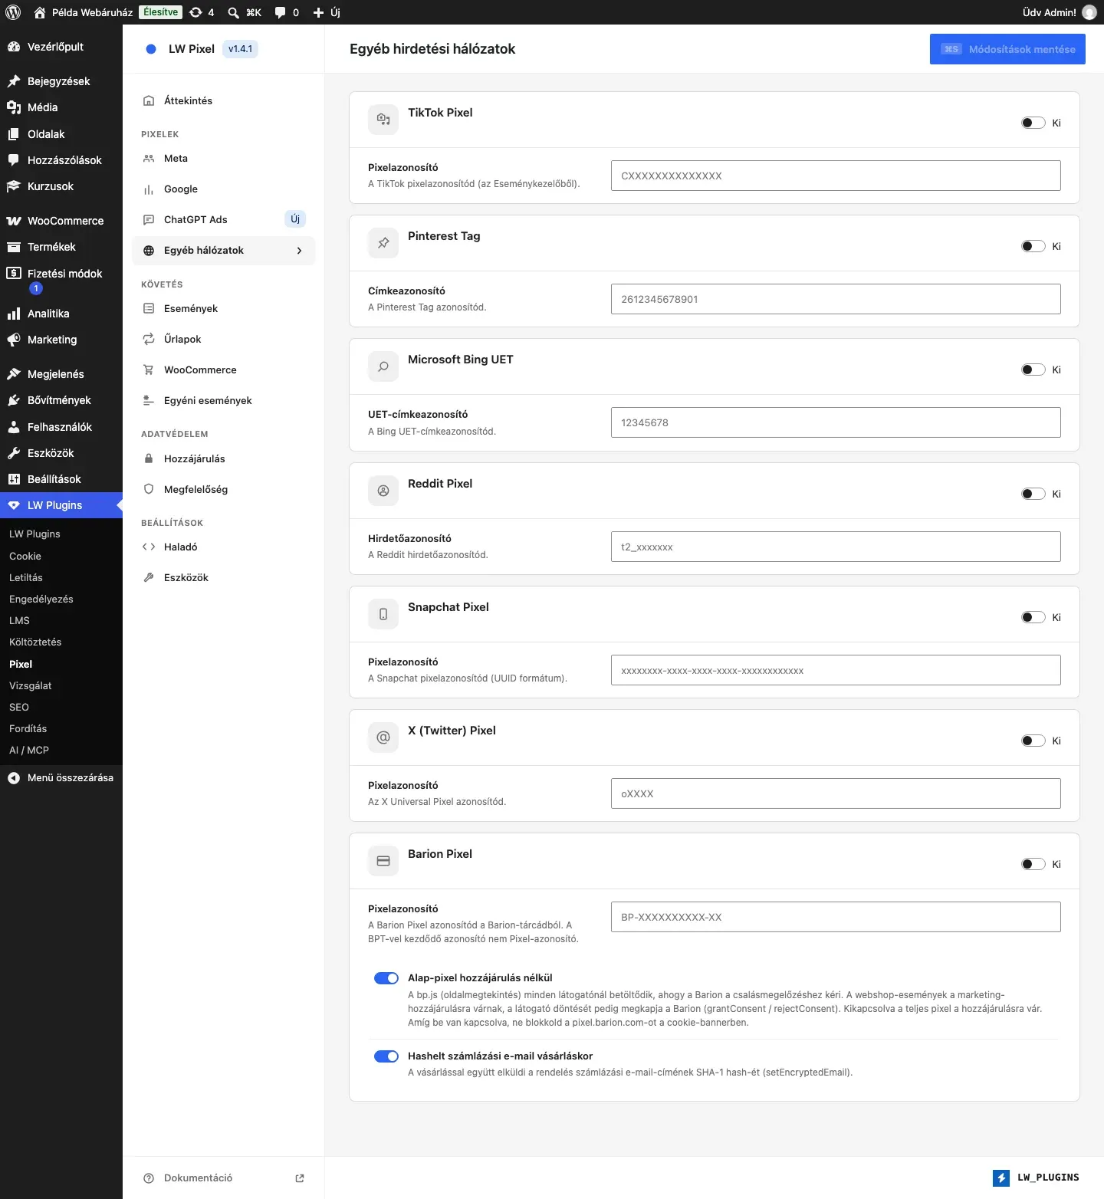Click the TikTok Pixel card icon

[x=383, y=120]
